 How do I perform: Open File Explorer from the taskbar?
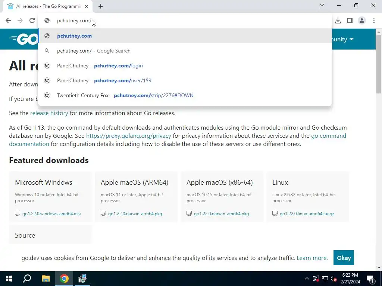tap(46, 279)
